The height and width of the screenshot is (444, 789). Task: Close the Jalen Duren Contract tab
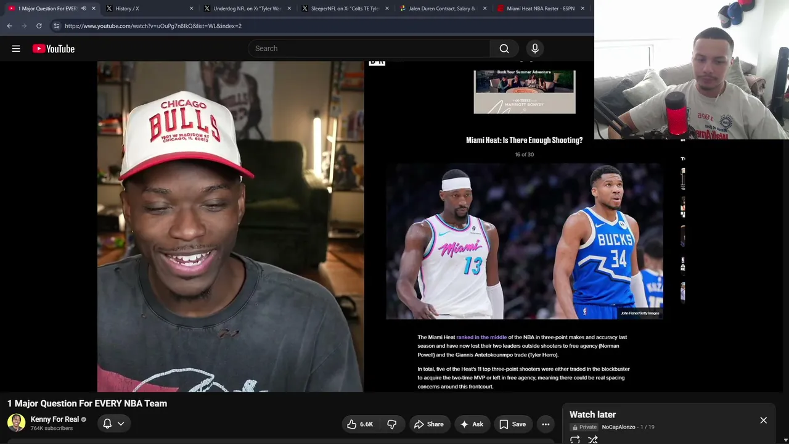coord(485,9)
